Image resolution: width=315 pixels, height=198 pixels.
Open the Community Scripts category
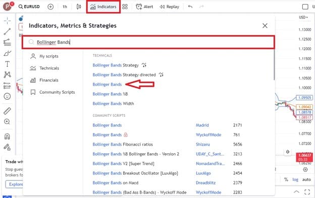point(52,92)
